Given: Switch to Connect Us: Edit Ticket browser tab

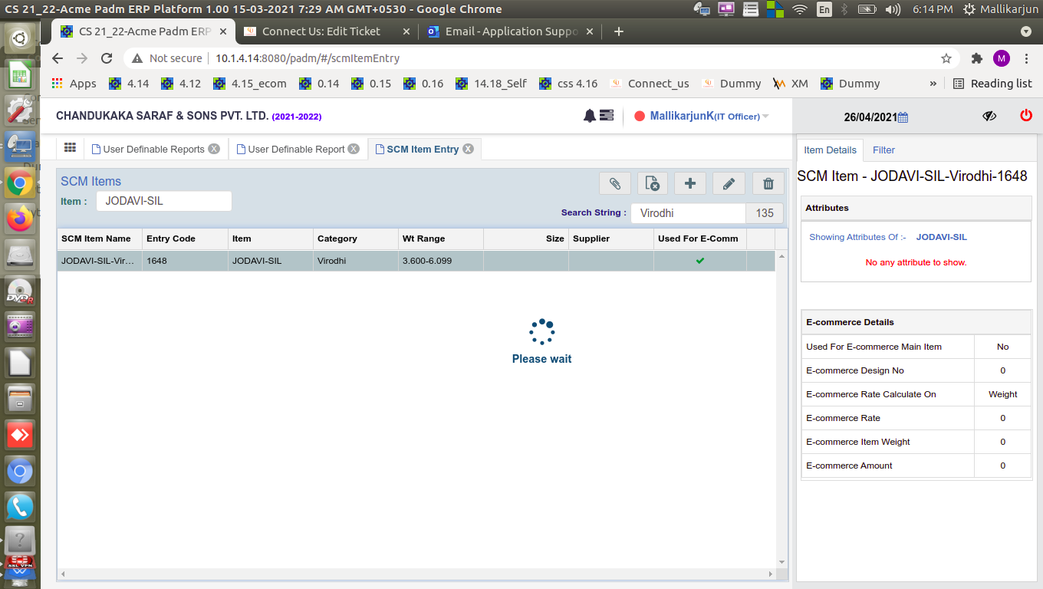Looking at the screenshot, I should (x=321, y=31).
